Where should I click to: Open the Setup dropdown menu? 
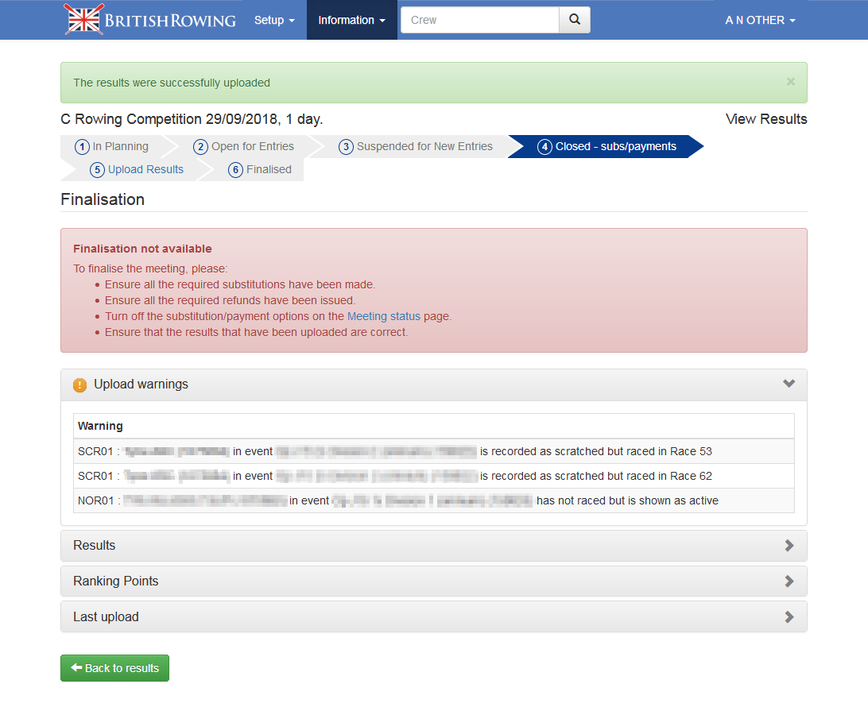coord(274,20)
